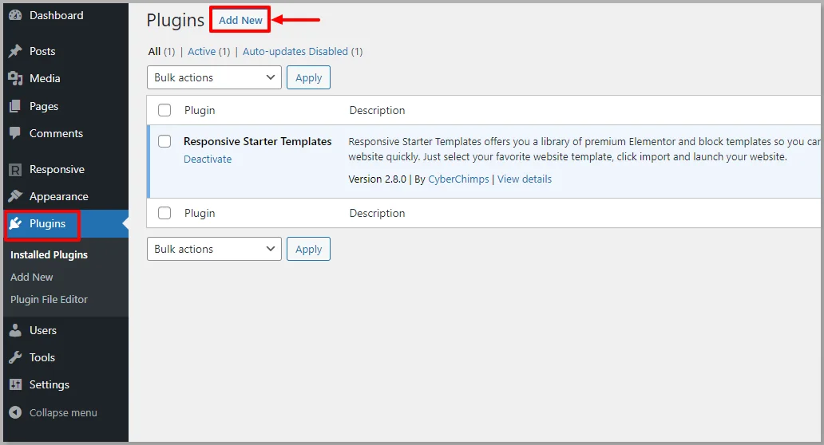The height and width of the screenshot is (445, 824).
Task: Click the Posts pushpin icon
Action: click(15, 51)
